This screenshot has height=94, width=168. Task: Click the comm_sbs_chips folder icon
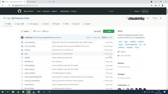tap(22, 46)
